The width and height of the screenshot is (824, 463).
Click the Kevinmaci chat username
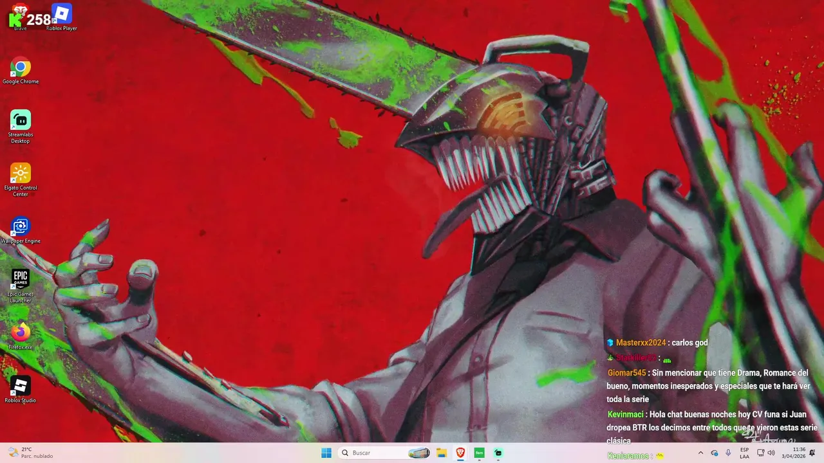pos(625,414)
